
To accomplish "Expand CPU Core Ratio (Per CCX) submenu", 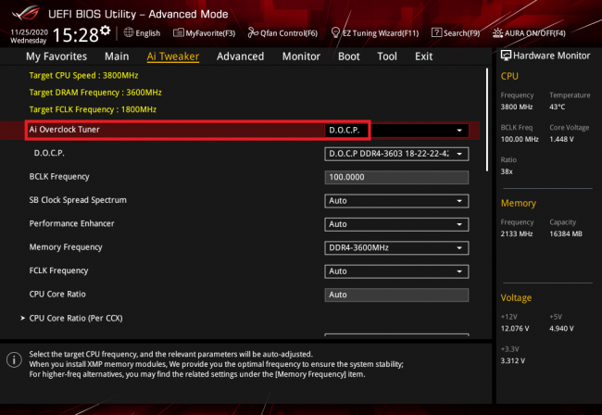I will tap(76, 319).
